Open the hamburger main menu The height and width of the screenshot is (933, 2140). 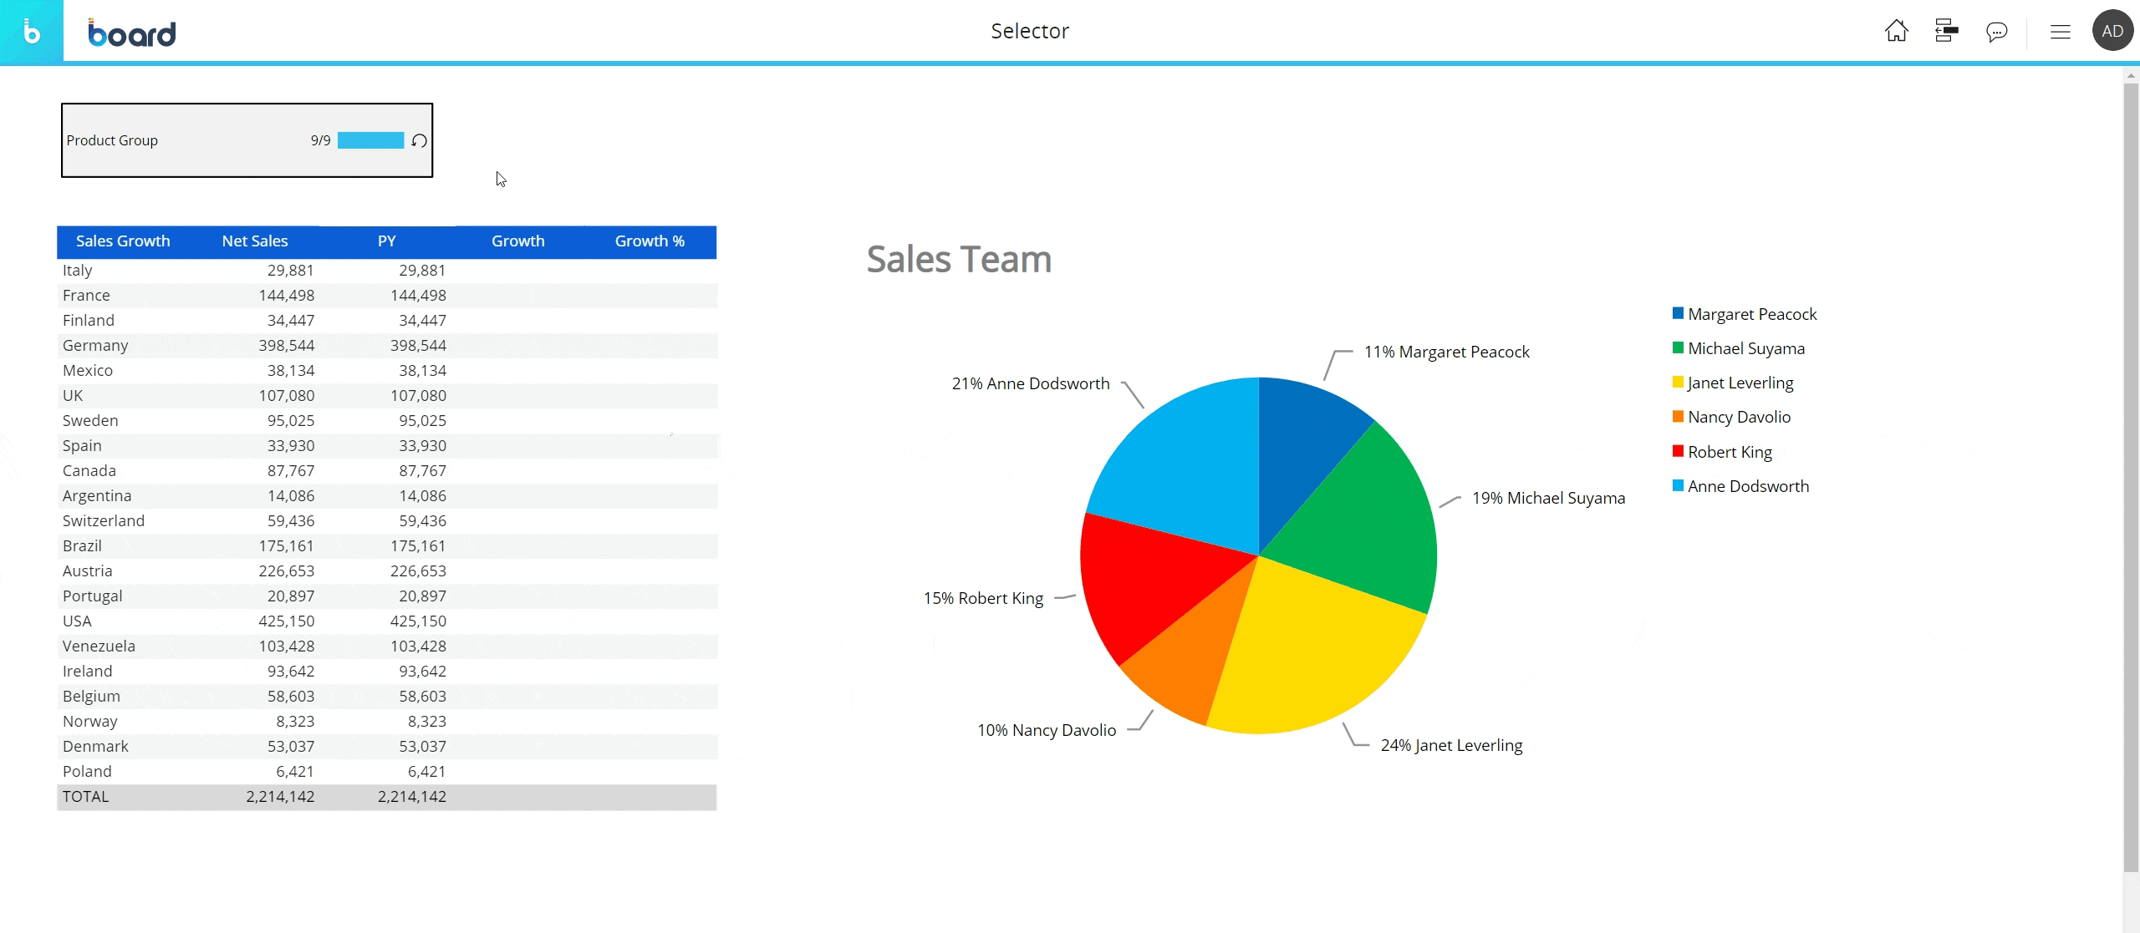(2060, 32)
